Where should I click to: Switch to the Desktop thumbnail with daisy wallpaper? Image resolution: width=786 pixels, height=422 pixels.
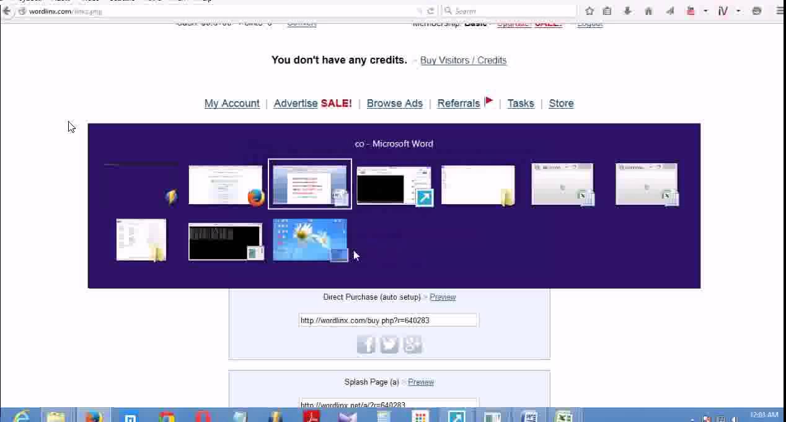pos(310,240)
